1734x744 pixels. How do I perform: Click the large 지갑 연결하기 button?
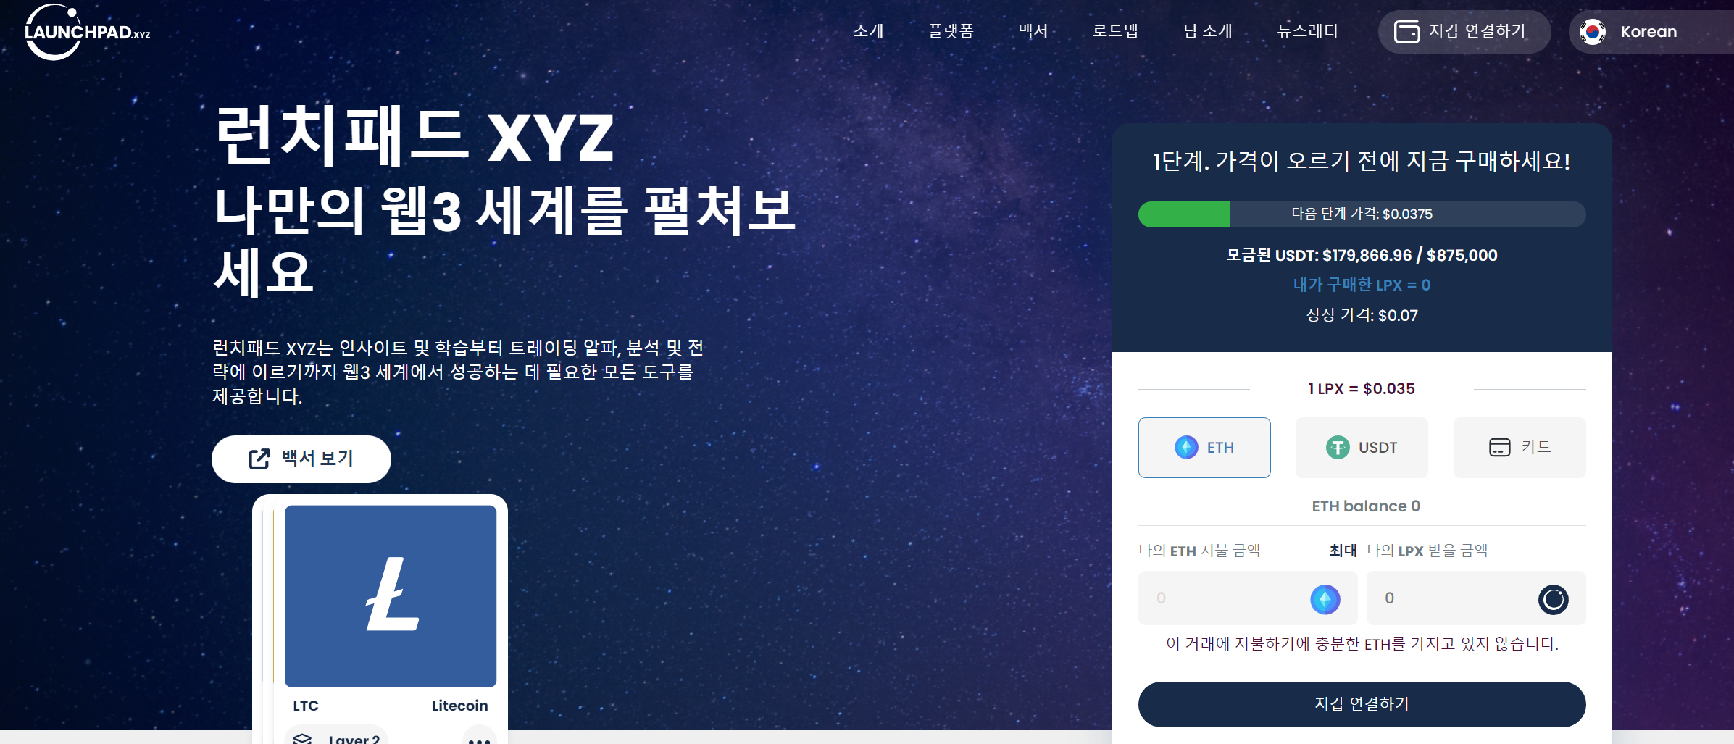click(x=1362, y=704)
